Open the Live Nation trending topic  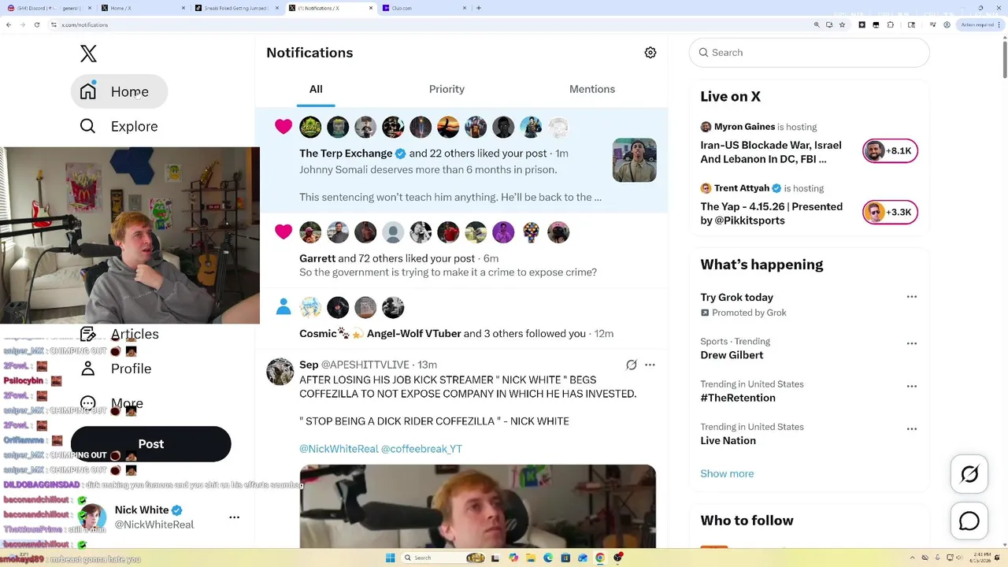click(728, 440)
